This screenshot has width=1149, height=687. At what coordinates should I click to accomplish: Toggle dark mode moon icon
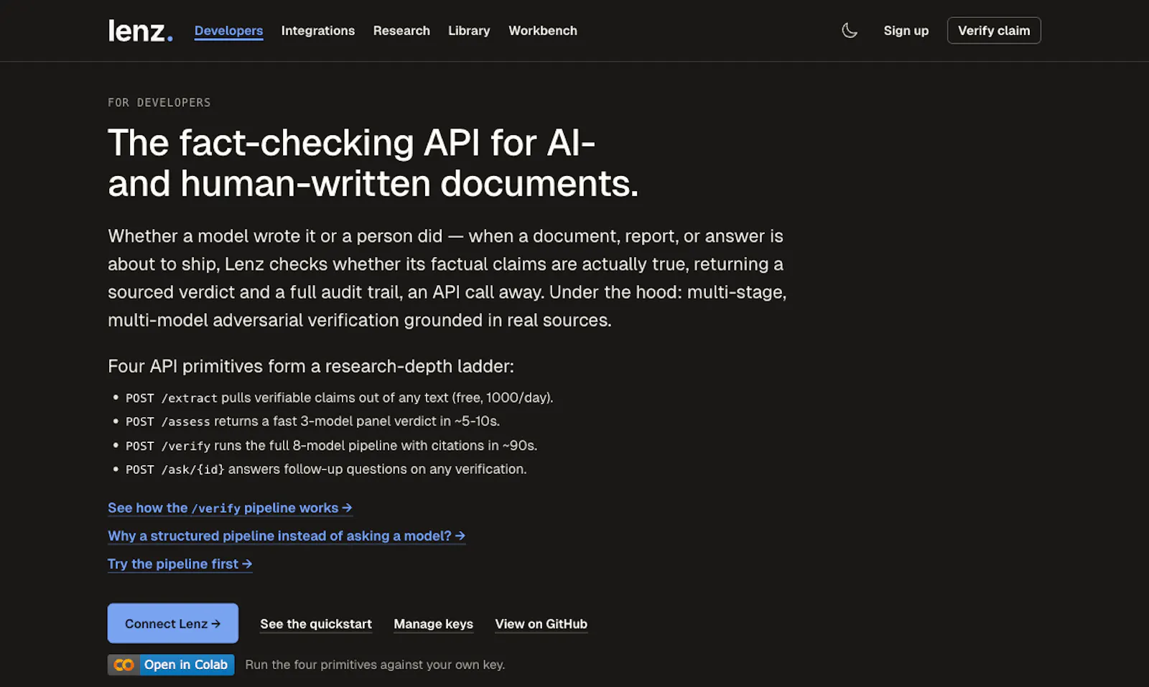[850, 30]
